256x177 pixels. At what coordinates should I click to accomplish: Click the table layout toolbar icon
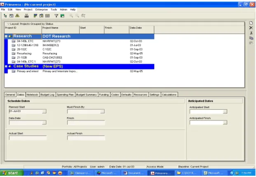[x=47, y=16]
